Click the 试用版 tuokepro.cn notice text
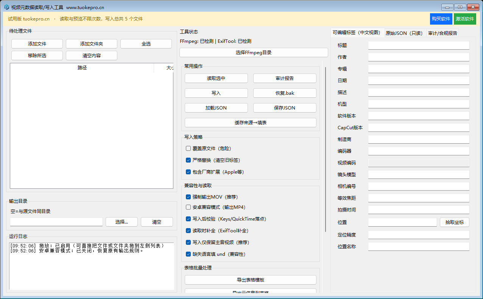The height and width of the screenshot is (299, 483). [29, 19]
